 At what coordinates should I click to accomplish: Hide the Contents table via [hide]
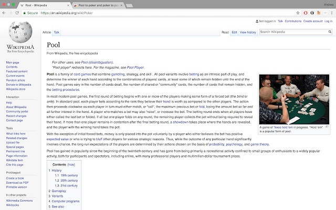tap(71, 164)
